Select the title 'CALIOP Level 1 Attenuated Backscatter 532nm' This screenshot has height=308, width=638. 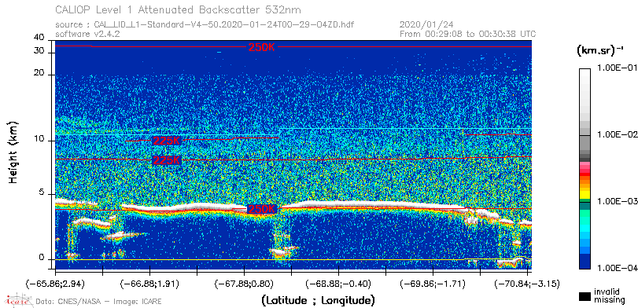179,9
